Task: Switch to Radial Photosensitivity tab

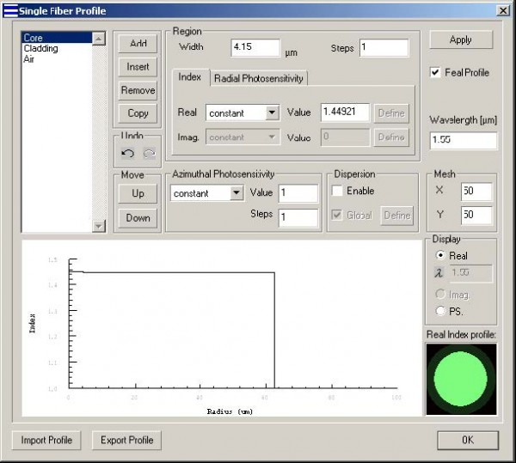Action: coord(258,78)
